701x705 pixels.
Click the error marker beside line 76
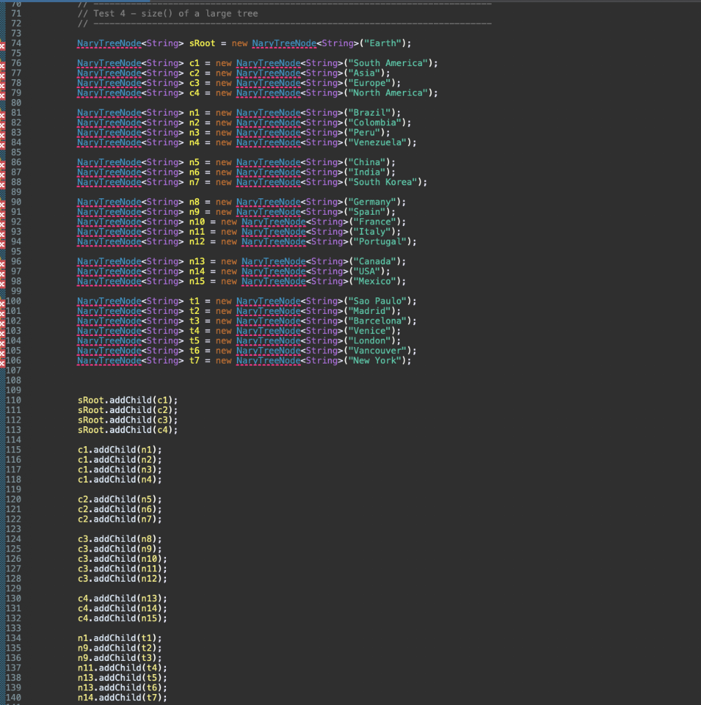click(x=2, y=65)
